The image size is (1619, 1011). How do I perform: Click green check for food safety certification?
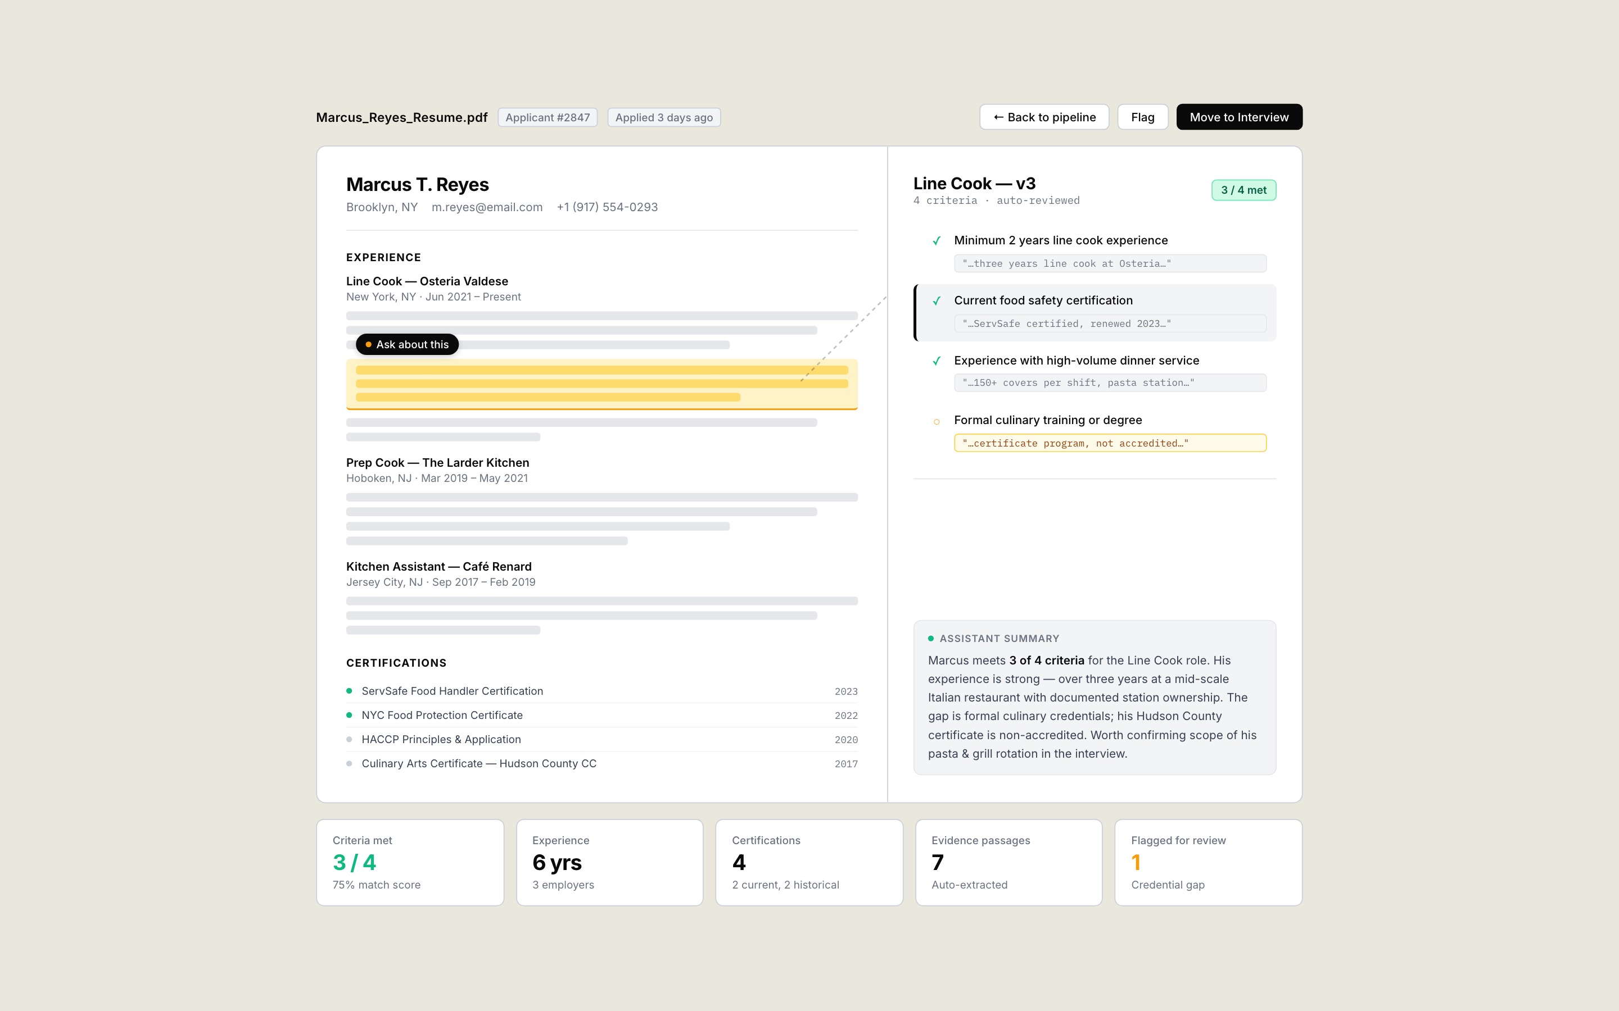point(937,301)
